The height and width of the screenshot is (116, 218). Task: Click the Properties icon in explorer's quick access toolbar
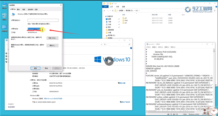(x=108, y=3)
